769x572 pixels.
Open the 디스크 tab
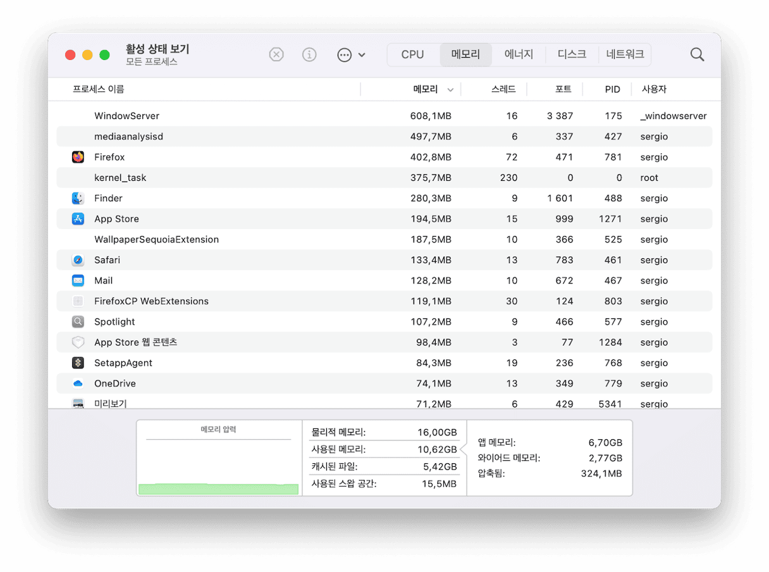point(572,54)
